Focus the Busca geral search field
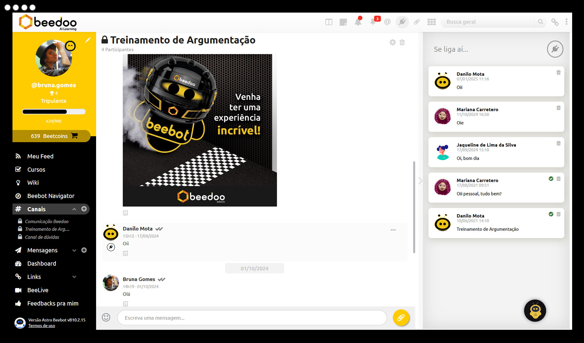This screenshot has width=584, height=343. (x=488, y=22)
